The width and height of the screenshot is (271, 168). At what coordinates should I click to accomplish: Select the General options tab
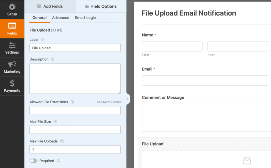pos(39,18)
